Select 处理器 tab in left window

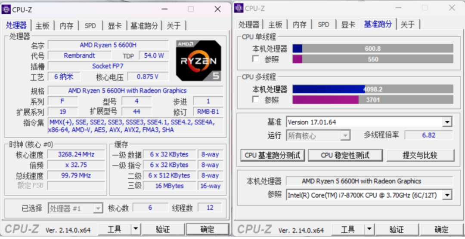click(16, 25)
